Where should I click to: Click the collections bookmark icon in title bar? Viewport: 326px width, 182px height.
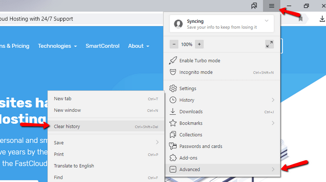tap(254, 6)
